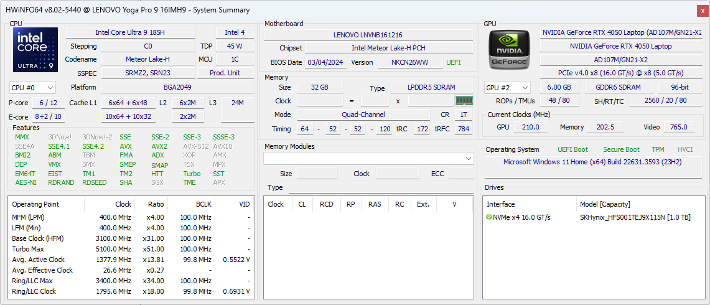This screenshot has width=710, height=305.
Task: Click the Intel Core Ultra 9 185H name field
Action: pyautogui.click(x=134, y=32)
